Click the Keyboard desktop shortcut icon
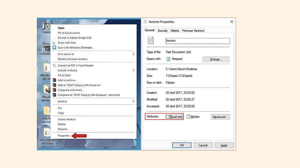The image size is (300, 168). coord(46,47)
